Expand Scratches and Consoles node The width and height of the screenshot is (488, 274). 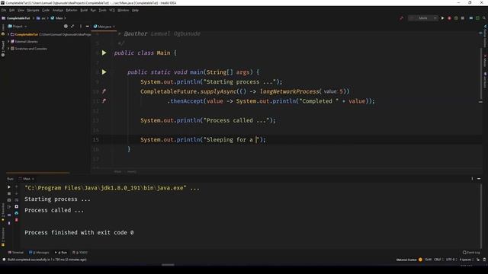tap(8, 49)
